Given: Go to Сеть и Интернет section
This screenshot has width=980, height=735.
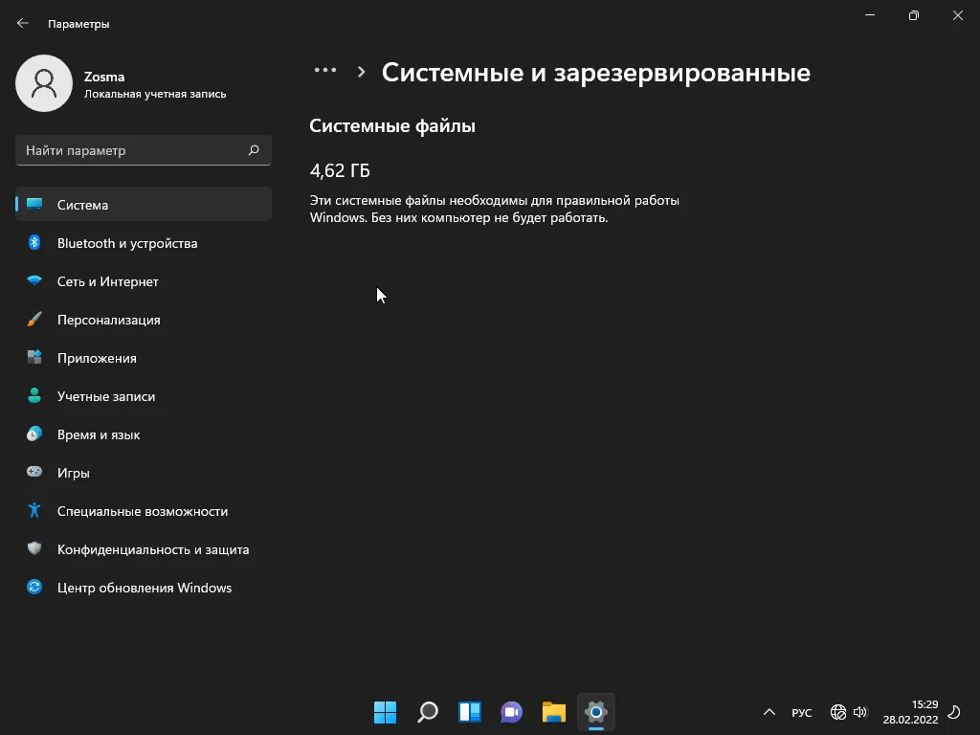Looking at the screenshot, I should [x=144, y=281].
